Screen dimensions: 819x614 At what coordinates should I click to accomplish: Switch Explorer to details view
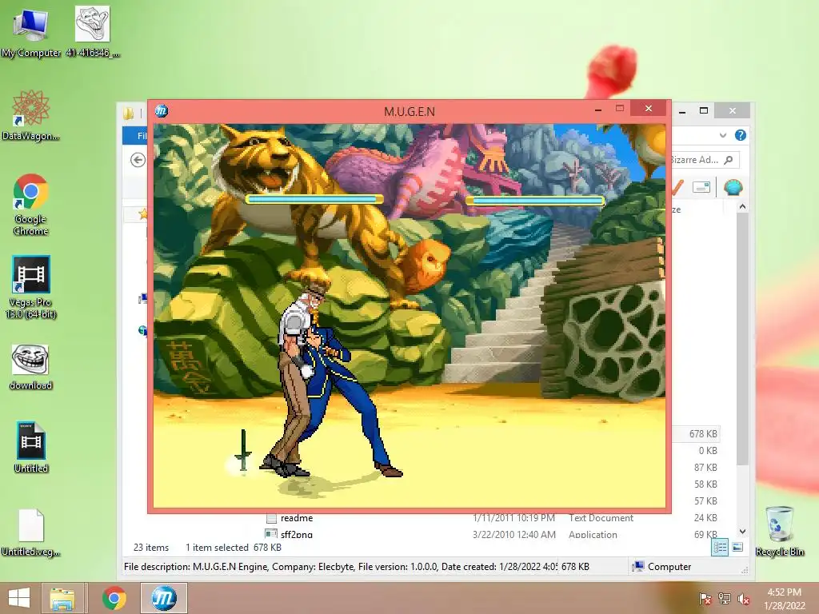tap(720, 547)
